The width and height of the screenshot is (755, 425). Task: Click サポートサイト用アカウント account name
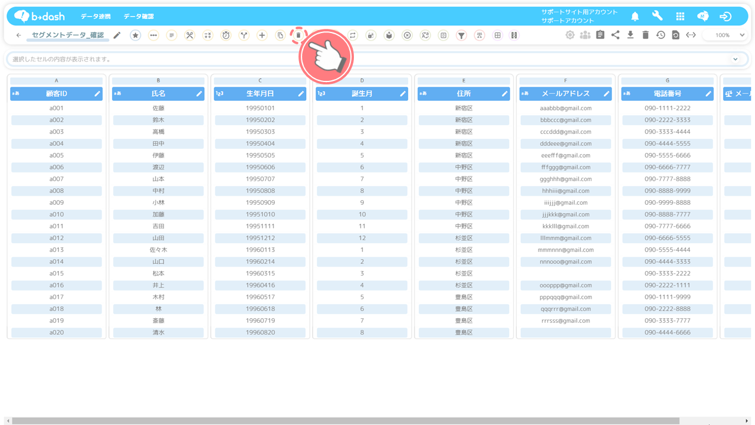[x=580, y=12]
